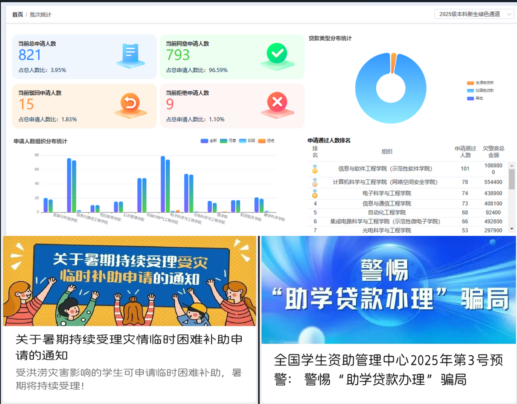Toggle the 全部 series in bar chart legend
This screenshot has width=517, height=404.
coord(209,141)
